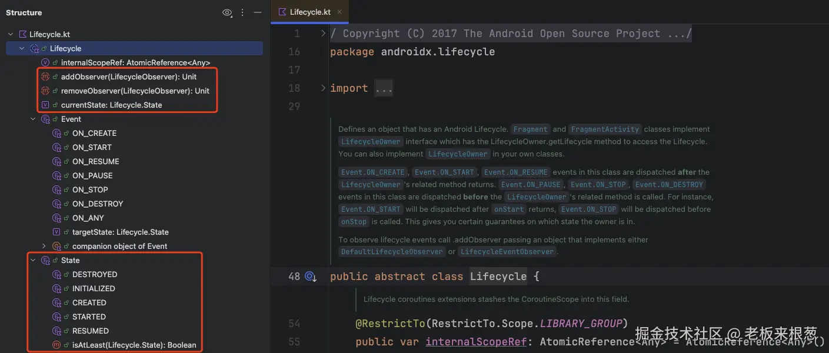This screenshot has height=353, width=829.
Task: Click the internalScopeRef variable in code
Action: pyautogui.click(x=476, y=342)
